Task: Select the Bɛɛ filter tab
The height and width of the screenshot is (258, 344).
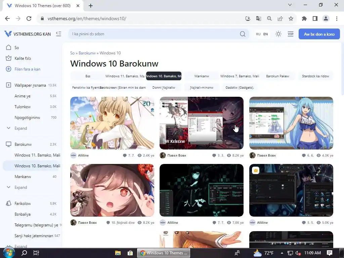Action: point(88,76)
